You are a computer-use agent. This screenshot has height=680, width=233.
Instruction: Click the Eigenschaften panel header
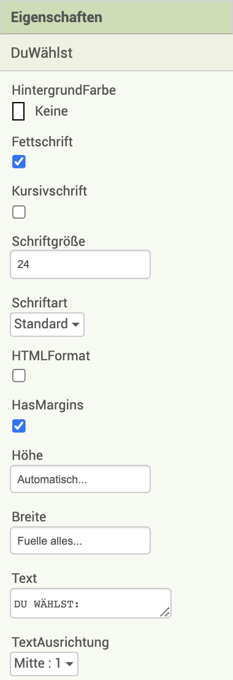click(116, 17)
